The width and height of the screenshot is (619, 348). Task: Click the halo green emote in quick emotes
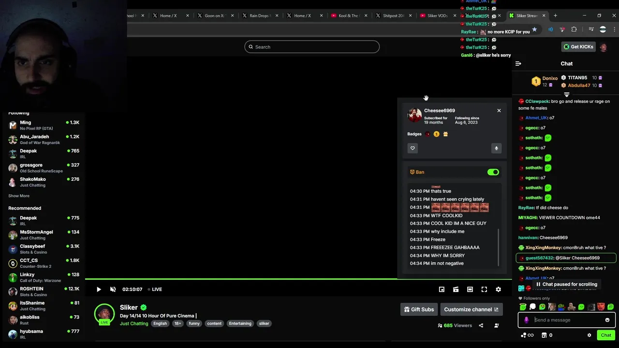pyautogui.click(x=523, y=307)
